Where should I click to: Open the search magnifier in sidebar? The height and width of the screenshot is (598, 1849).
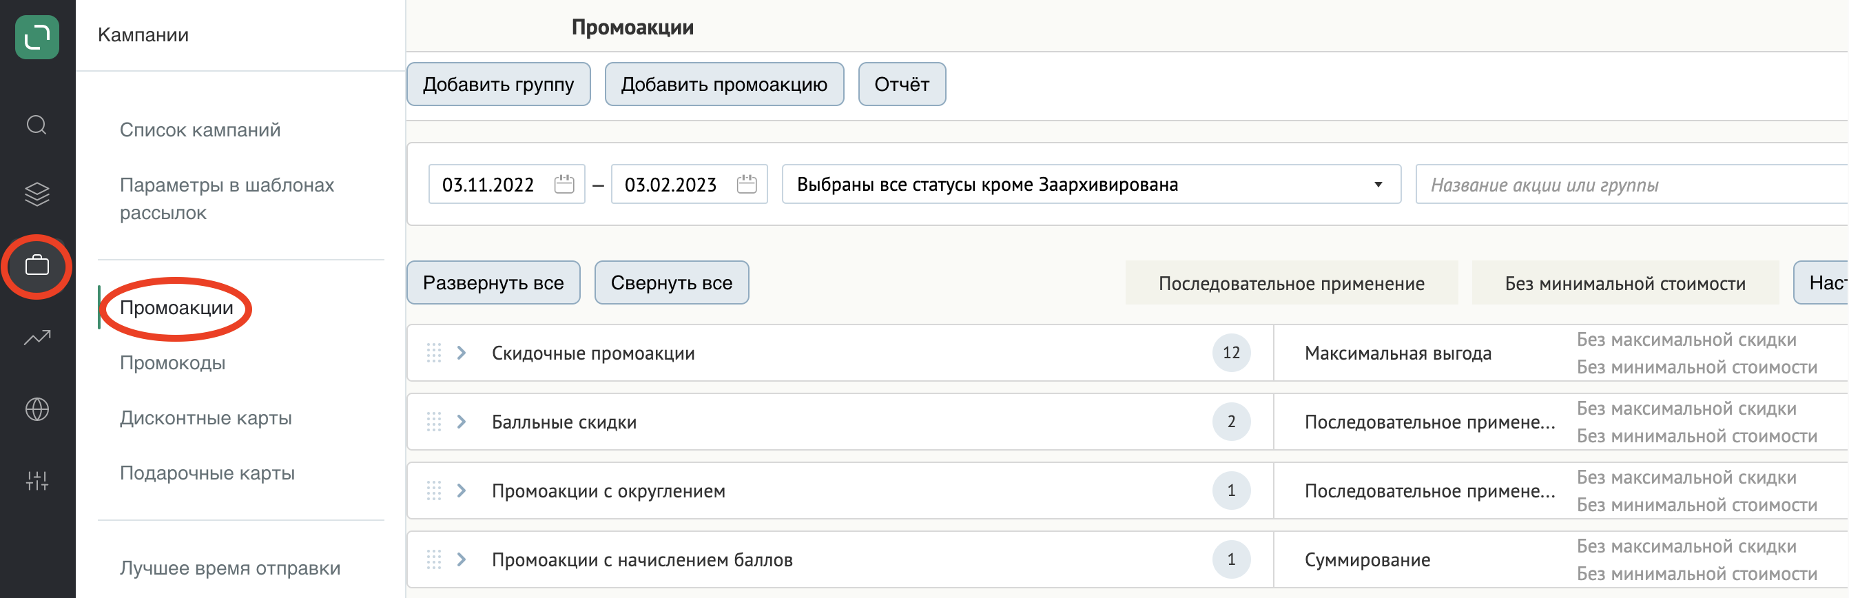coord(37,125)
